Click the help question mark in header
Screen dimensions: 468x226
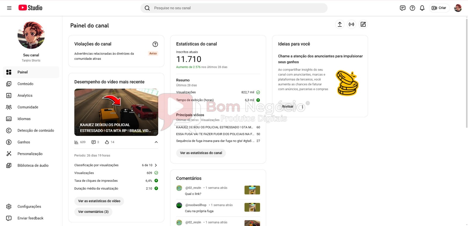tap(412, 8)
